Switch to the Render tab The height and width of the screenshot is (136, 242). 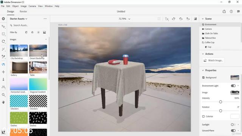(23, 12)
